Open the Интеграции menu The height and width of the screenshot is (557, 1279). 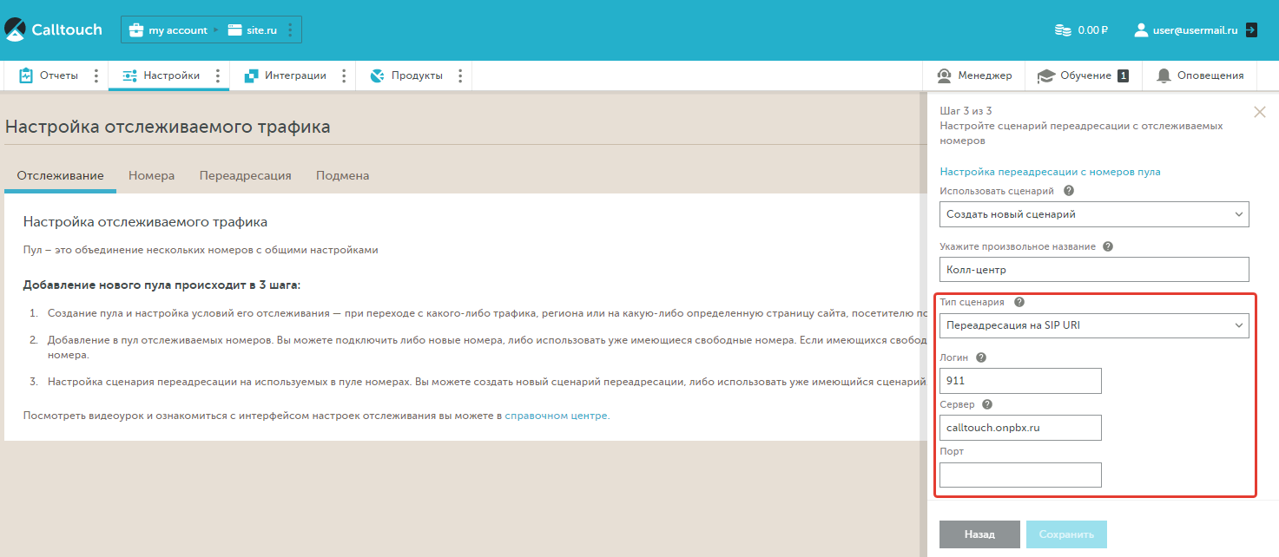287,75
